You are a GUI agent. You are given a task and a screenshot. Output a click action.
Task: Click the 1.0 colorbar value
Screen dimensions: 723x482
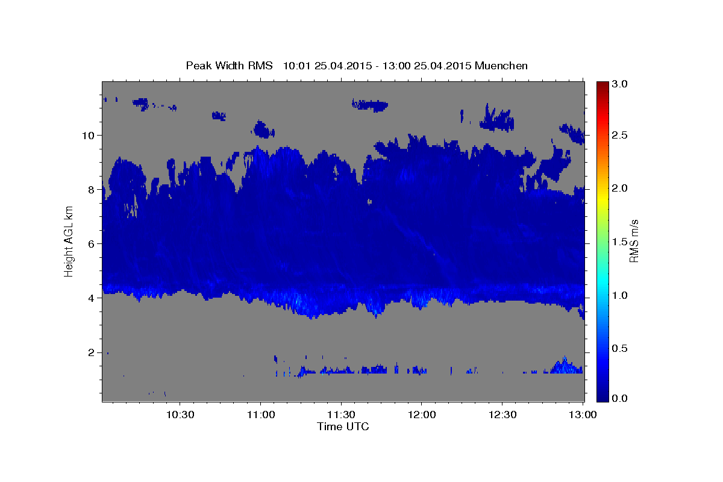click(x=621, y=295)
